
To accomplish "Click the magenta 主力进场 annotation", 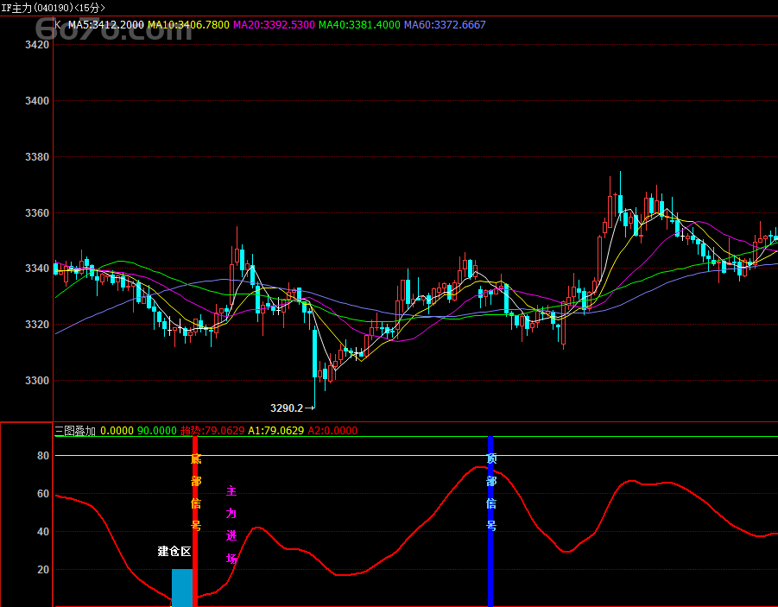I will tap(231, 524).
